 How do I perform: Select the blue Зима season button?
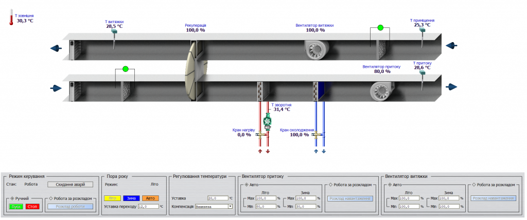131,198
